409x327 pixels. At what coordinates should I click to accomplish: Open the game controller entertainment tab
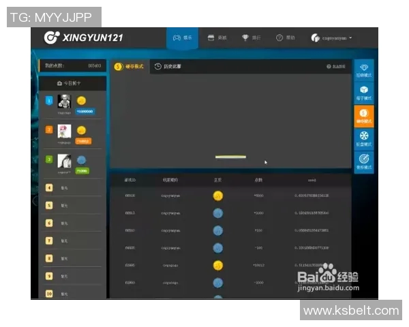[182, 38]
